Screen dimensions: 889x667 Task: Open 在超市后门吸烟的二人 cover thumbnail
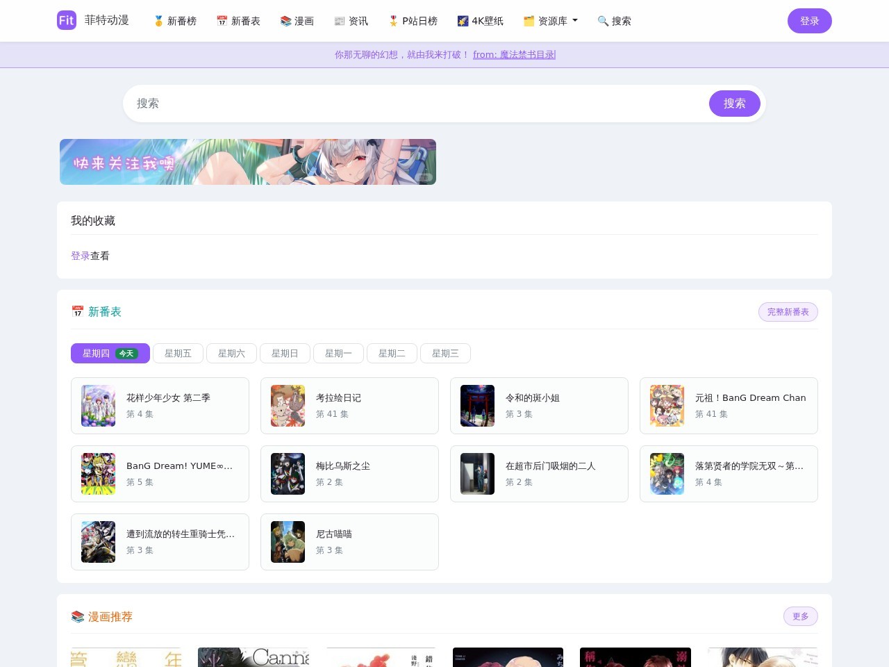(x=477, y=474)
